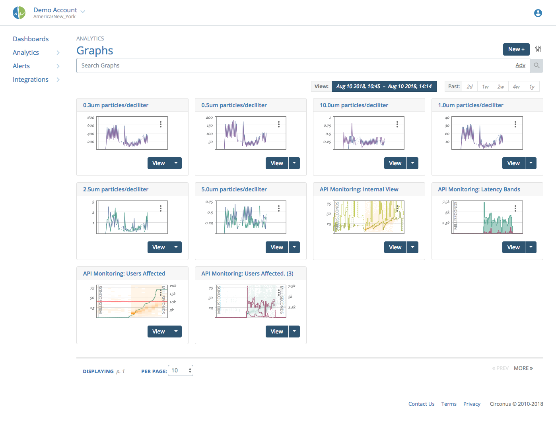The height and width of the screenshot is (426, 556).
Task: Click the Circonus logo
Action: point(19,12)
